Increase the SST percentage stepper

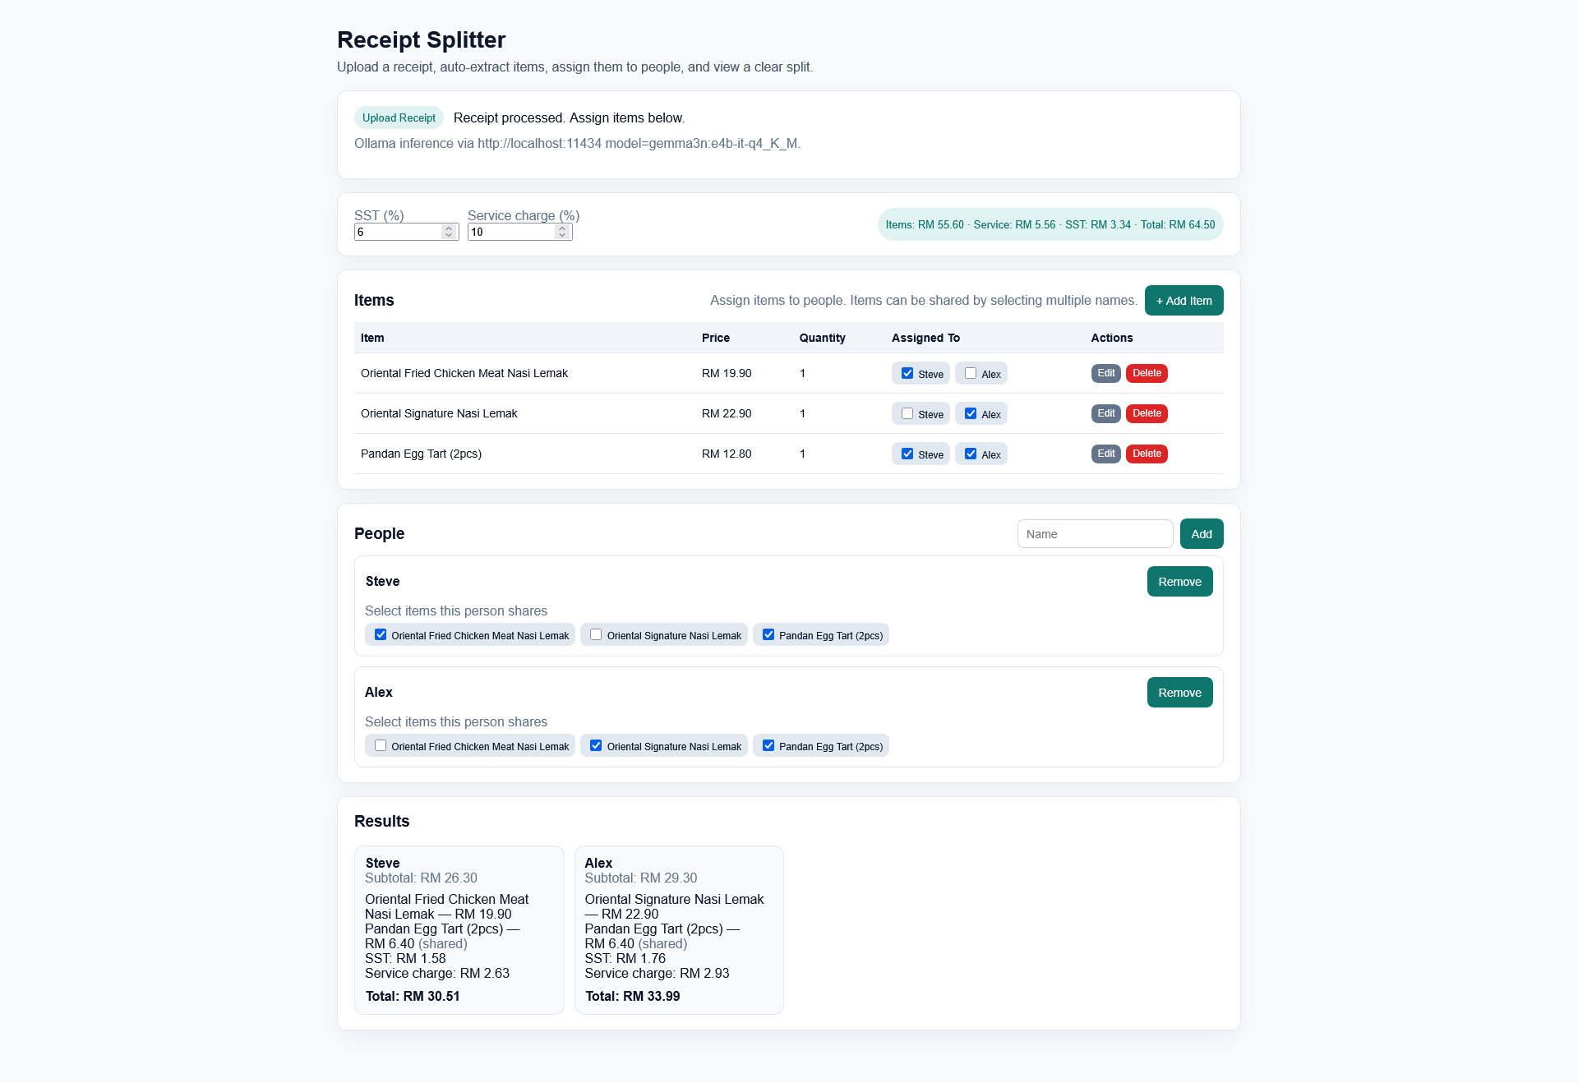tap(449, 228)
